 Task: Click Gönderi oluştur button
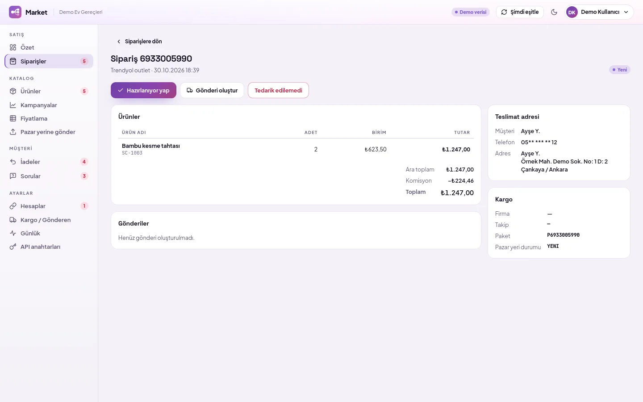point(212,90)
